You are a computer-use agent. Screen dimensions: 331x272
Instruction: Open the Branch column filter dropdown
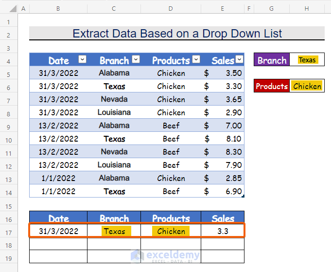pyautogui.click(x=136, y=59)
